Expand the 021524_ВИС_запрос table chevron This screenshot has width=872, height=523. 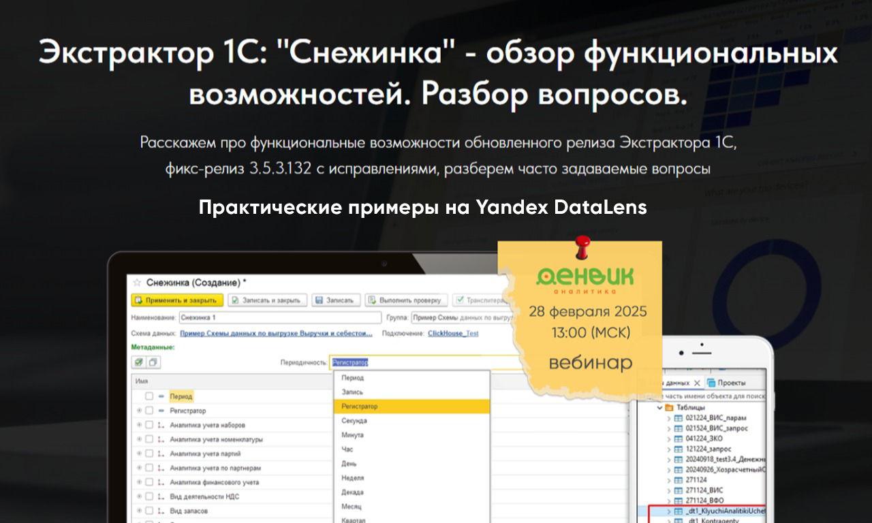[x=669, y=428]
